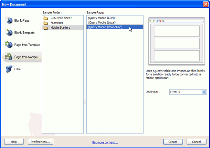210x148 pixels.
Task: Open Preferences dialog button
Action: [40, 142]
